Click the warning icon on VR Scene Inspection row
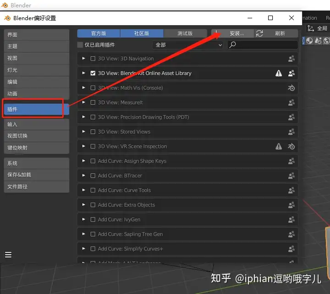The height and width of the screenshot is (294, 330). pyautogui.click(x=279, y=147)
